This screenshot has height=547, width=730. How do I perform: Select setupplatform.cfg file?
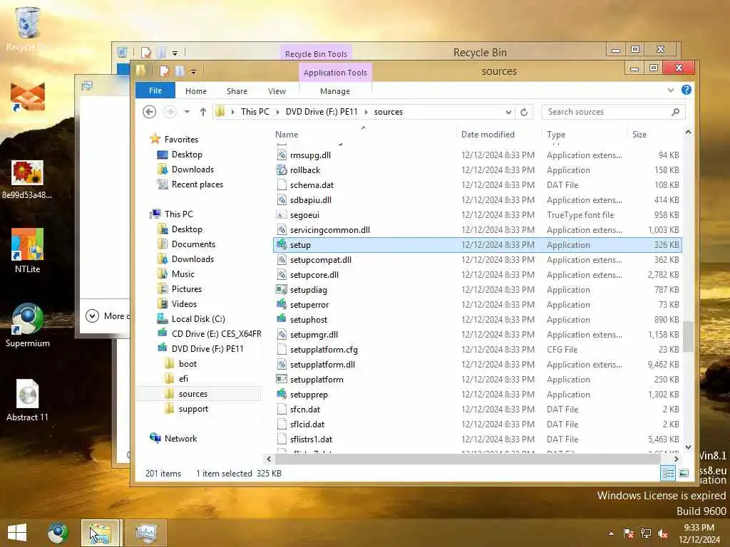click(324, 349)
